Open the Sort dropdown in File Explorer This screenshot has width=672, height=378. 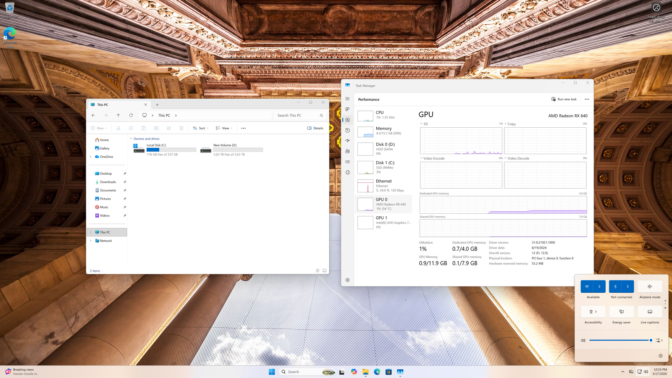coord(200,128)
